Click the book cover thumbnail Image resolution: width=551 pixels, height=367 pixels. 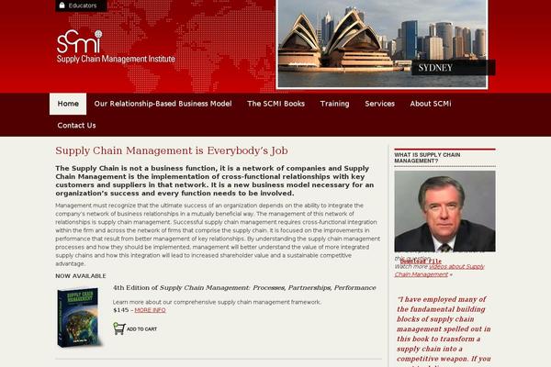tap(79, 317)
